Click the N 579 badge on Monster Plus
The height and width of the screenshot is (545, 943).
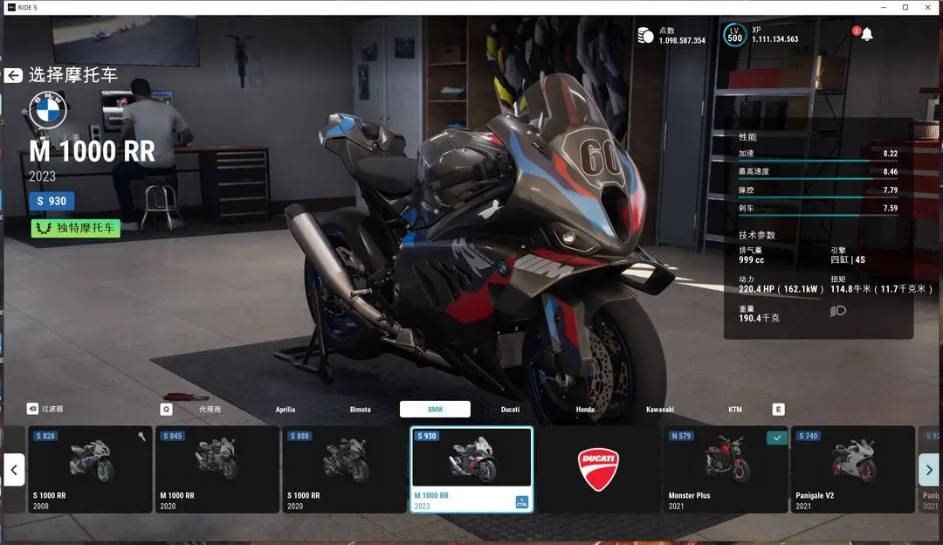[x=681, y=436]
